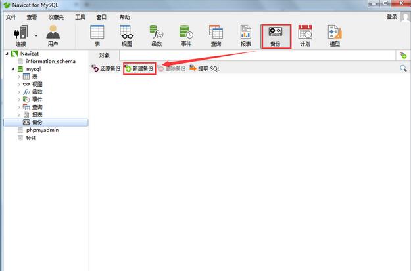411x271 pixels.
Task: Expand the 视图 node under mysql
Action: click(x=18, y=85)
